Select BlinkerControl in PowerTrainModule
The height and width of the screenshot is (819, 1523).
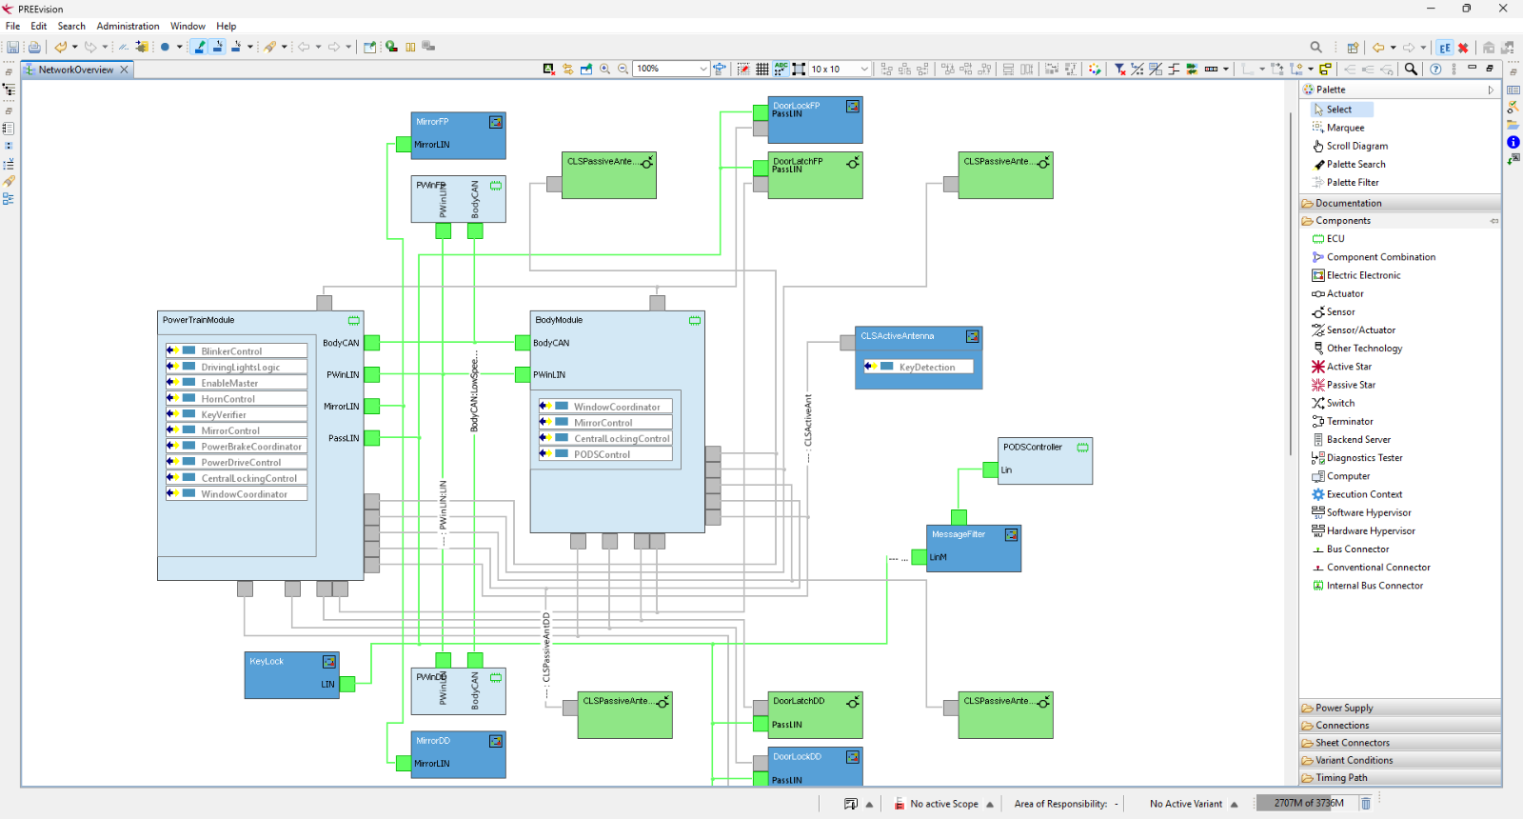click(236, 351)
